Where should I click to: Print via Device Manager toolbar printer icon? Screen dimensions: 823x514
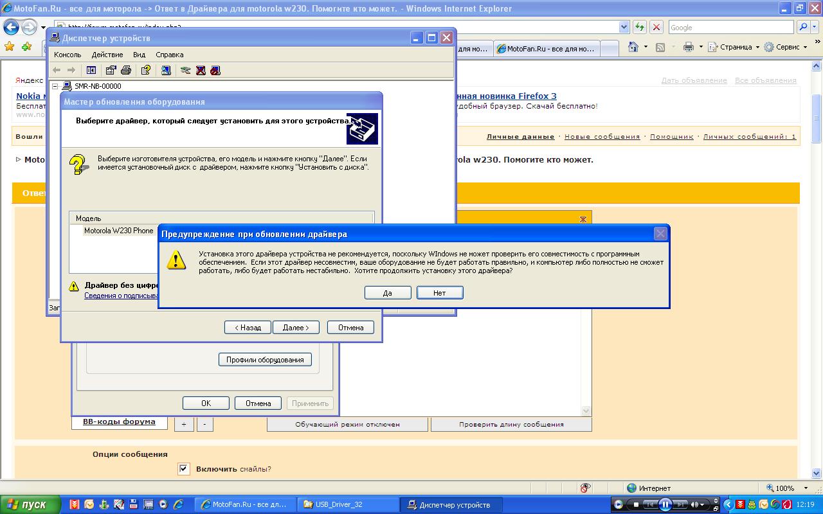126,70
